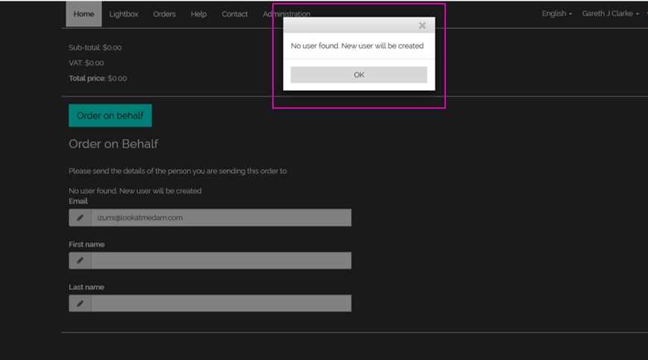Select the 'Sub-total: $0.00' text
Viewport: 648px width, 360px height.
95,48
